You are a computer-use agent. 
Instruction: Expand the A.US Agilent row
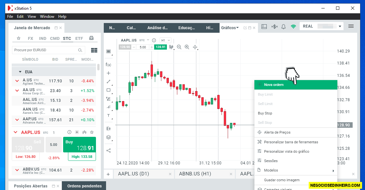pos(17,81)
